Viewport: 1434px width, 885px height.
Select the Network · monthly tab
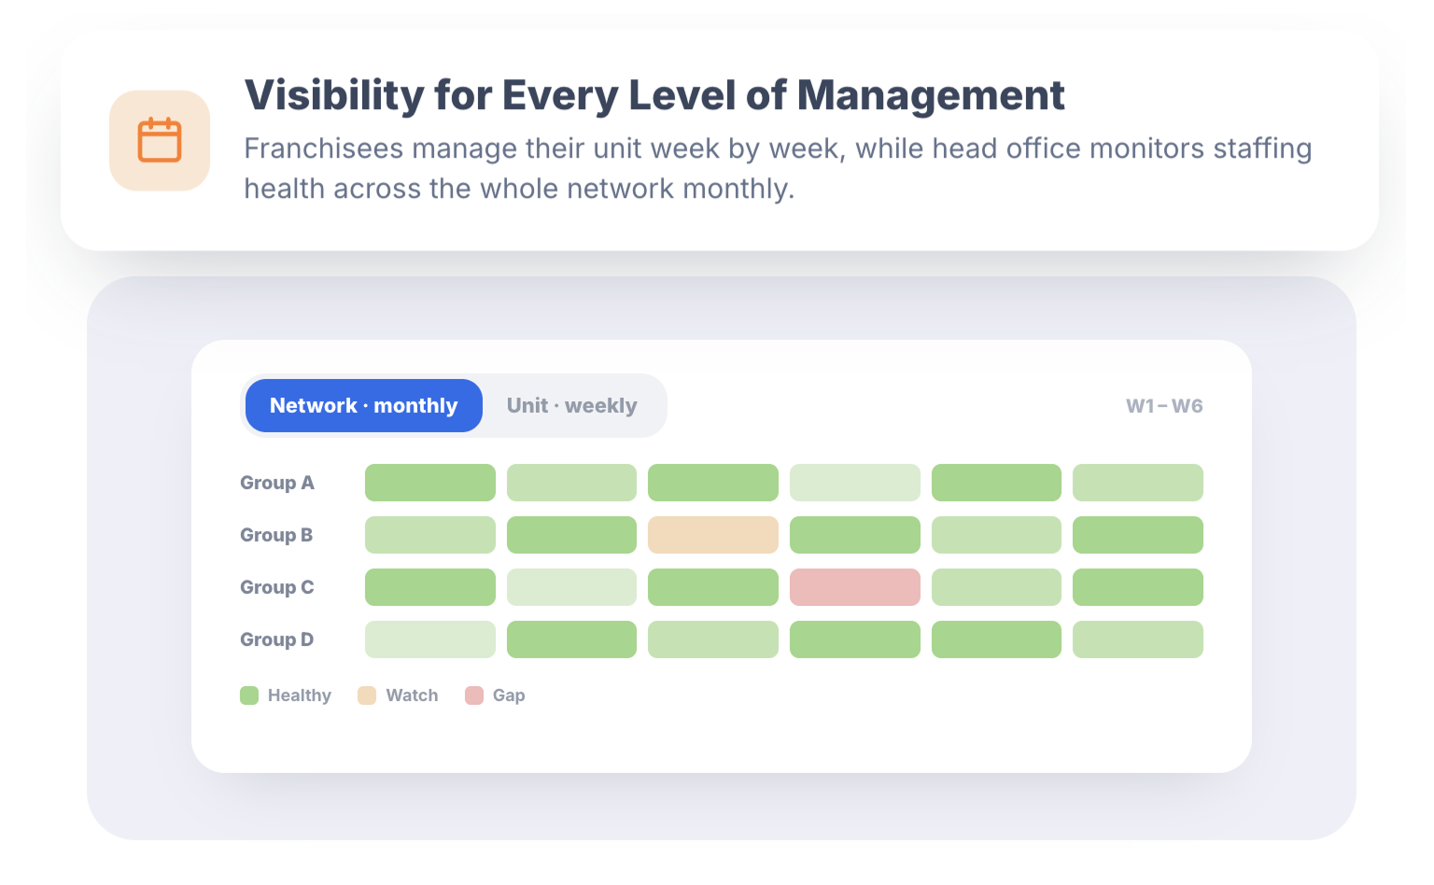(x=364, y=406)
